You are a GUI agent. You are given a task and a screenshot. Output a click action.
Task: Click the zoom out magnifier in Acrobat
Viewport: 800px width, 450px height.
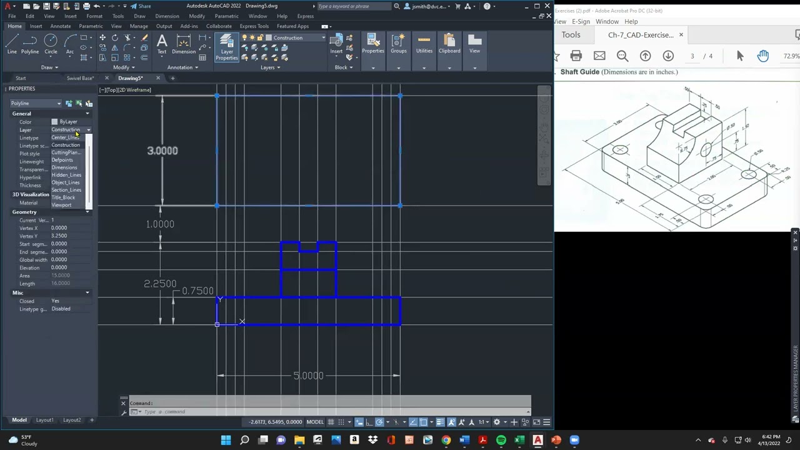622,56
